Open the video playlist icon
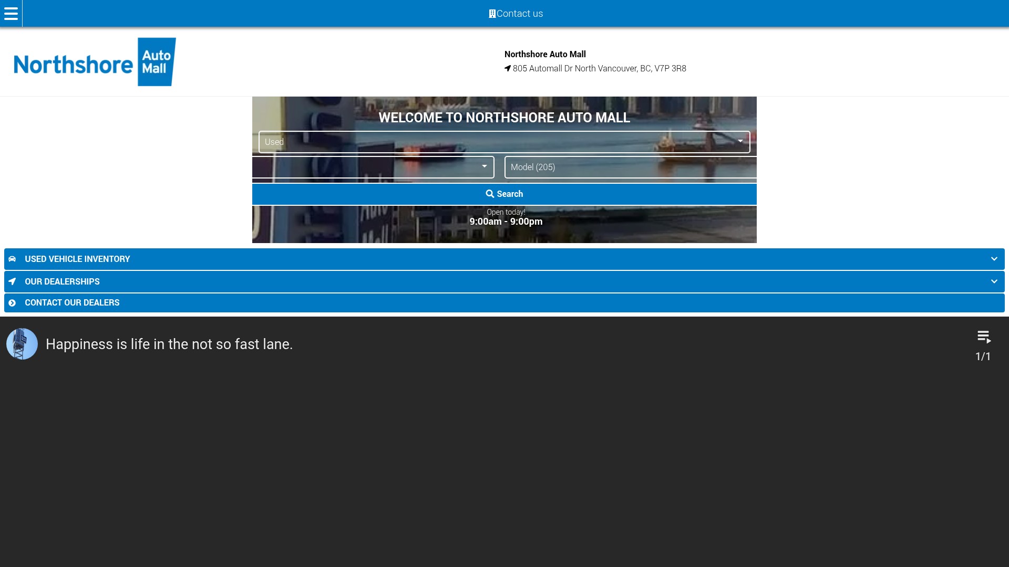 [x=984, y=337]
